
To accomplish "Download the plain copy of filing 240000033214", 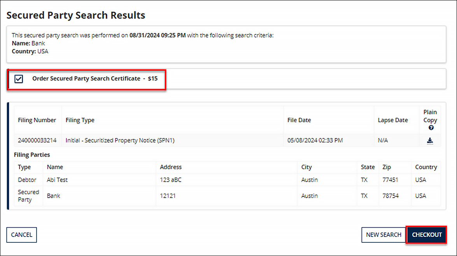I will 430,141.
